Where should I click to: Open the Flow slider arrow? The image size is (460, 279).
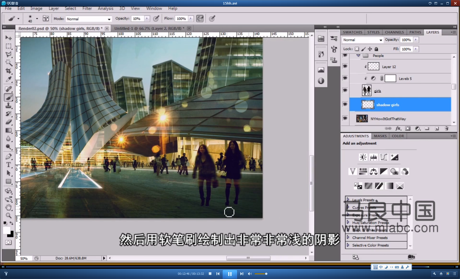pos(191,19)
